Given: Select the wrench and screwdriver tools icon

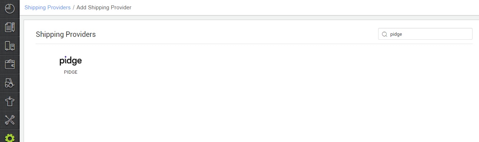Looking at the screenshot, I should point(10,120).
